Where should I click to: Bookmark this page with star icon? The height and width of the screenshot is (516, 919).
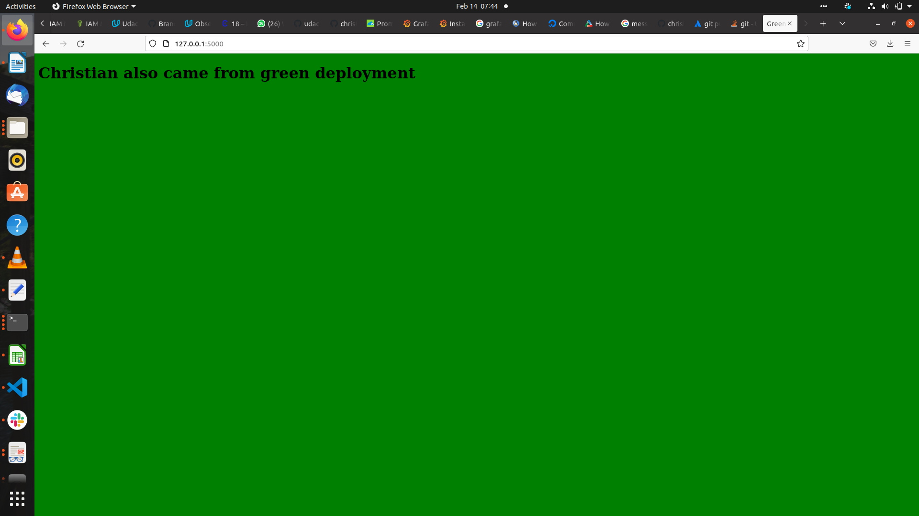tap(800, 44)
